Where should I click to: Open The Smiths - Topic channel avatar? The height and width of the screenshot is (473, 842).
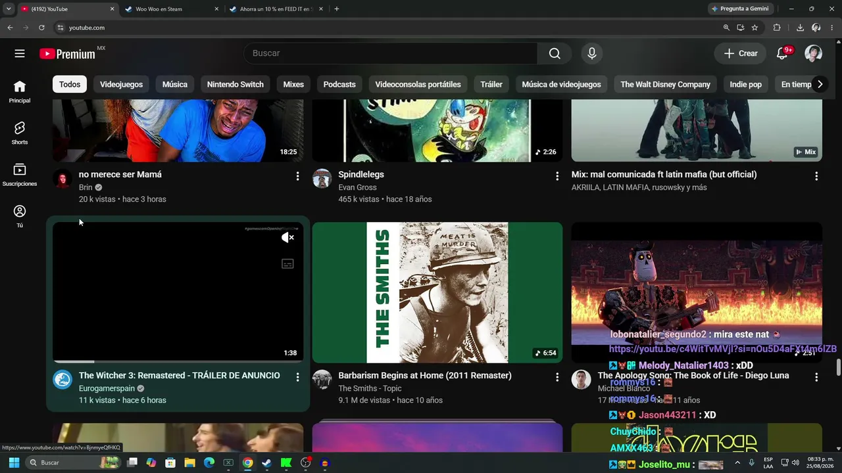pos(322,380)
